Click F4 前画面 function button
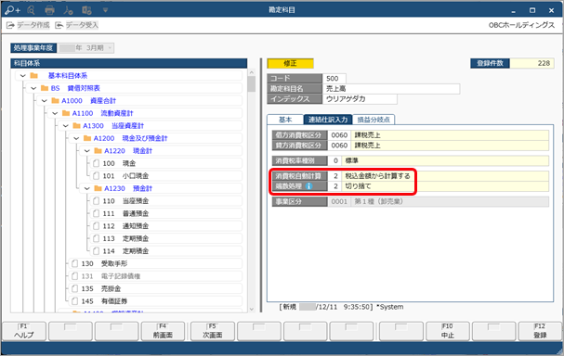The image size is (564, 356). [163, 331]
